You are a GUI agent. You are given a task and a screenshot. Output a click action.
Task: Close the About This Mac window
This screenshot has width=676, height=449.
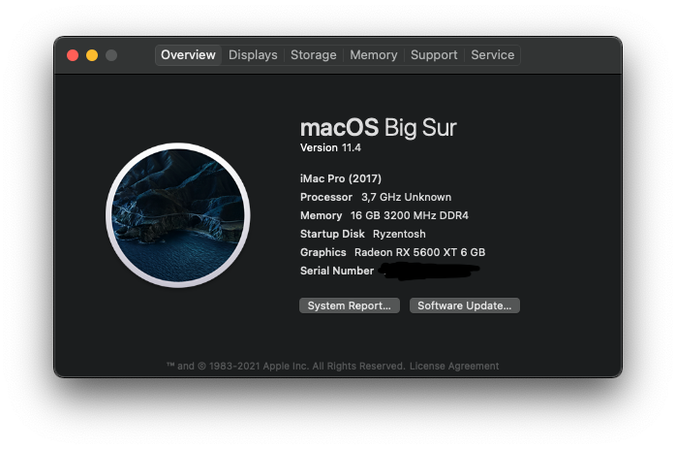tap(73, 55)
